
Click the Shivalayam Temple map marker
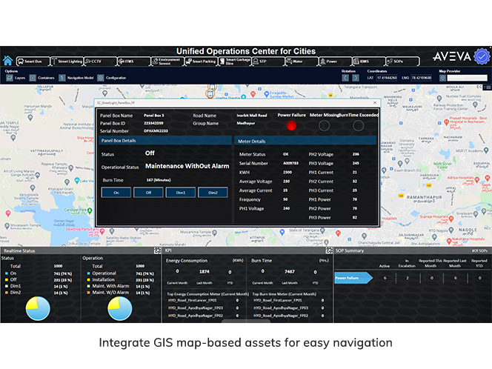pos(7,225)
